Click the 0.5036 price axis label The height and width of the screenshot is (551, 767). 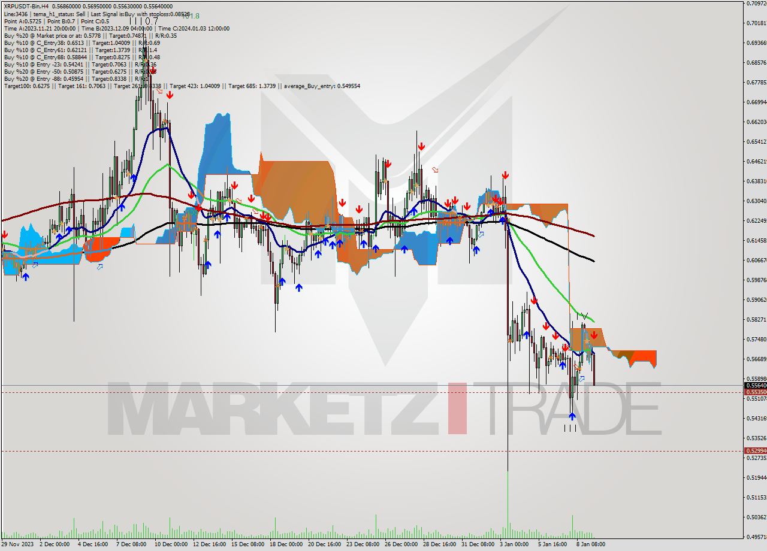757,517
